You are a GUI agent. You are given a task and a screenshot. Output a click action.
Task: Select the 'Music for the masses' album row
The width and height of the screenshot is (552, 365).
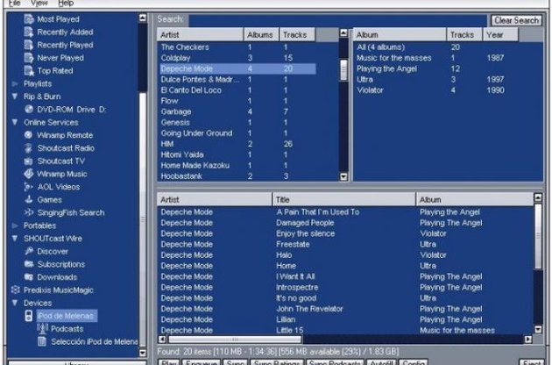point(436,58)
